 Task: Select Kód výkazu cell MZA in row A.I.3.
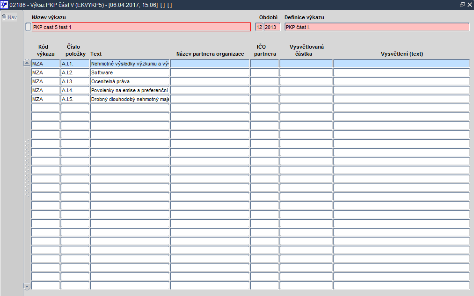pos(45,81)
